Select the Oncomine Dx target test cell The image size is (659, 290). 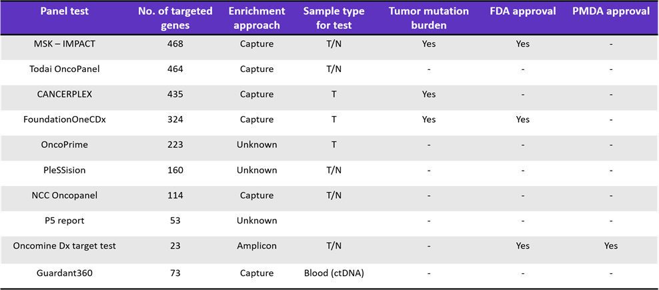click(x=65, y=246)
